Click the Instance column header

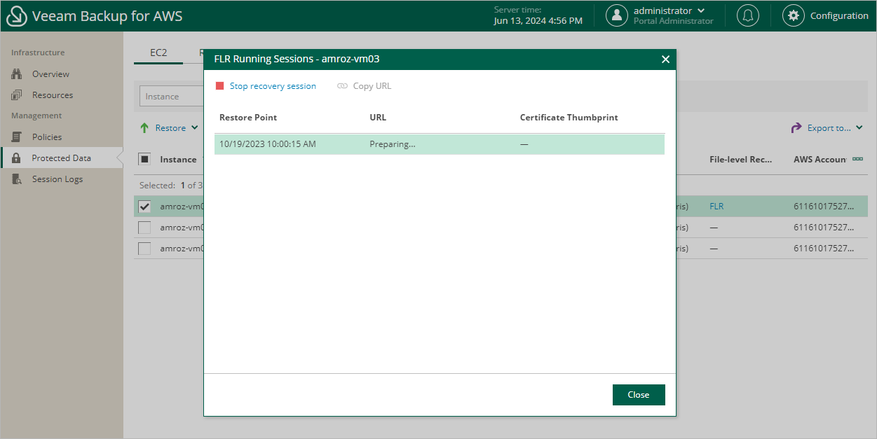coord(178,160)
